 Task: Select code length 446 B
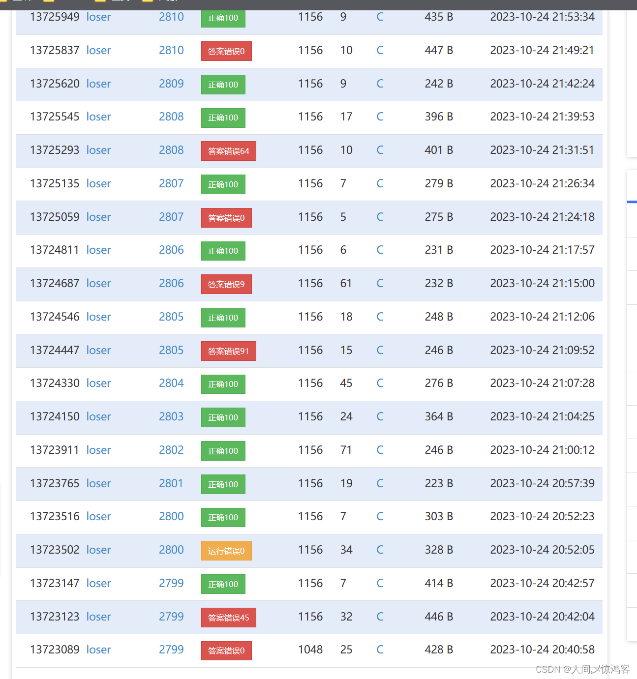(439, 617)
